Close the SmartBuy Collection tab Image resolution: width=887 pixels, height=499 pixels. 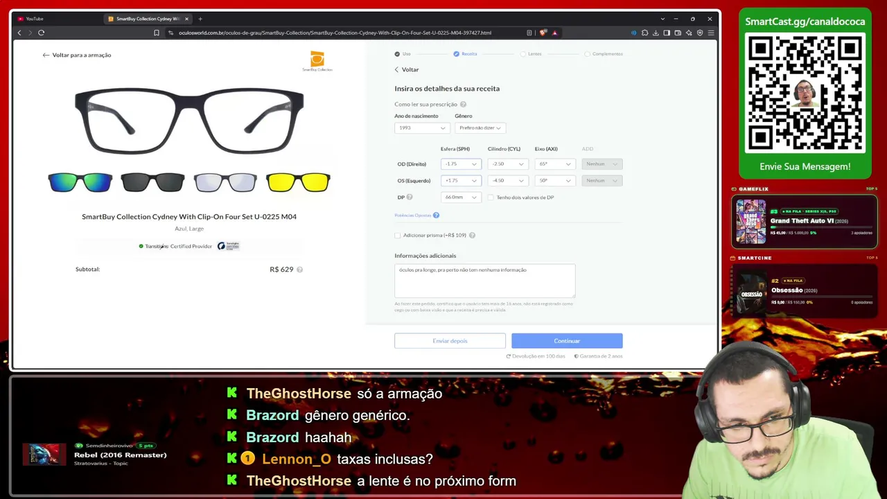186,19
